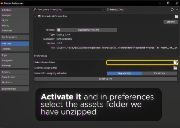
Task: Open the add-ons options dropdown arrow
Action: pyautogui.click(x=177, y=9)
